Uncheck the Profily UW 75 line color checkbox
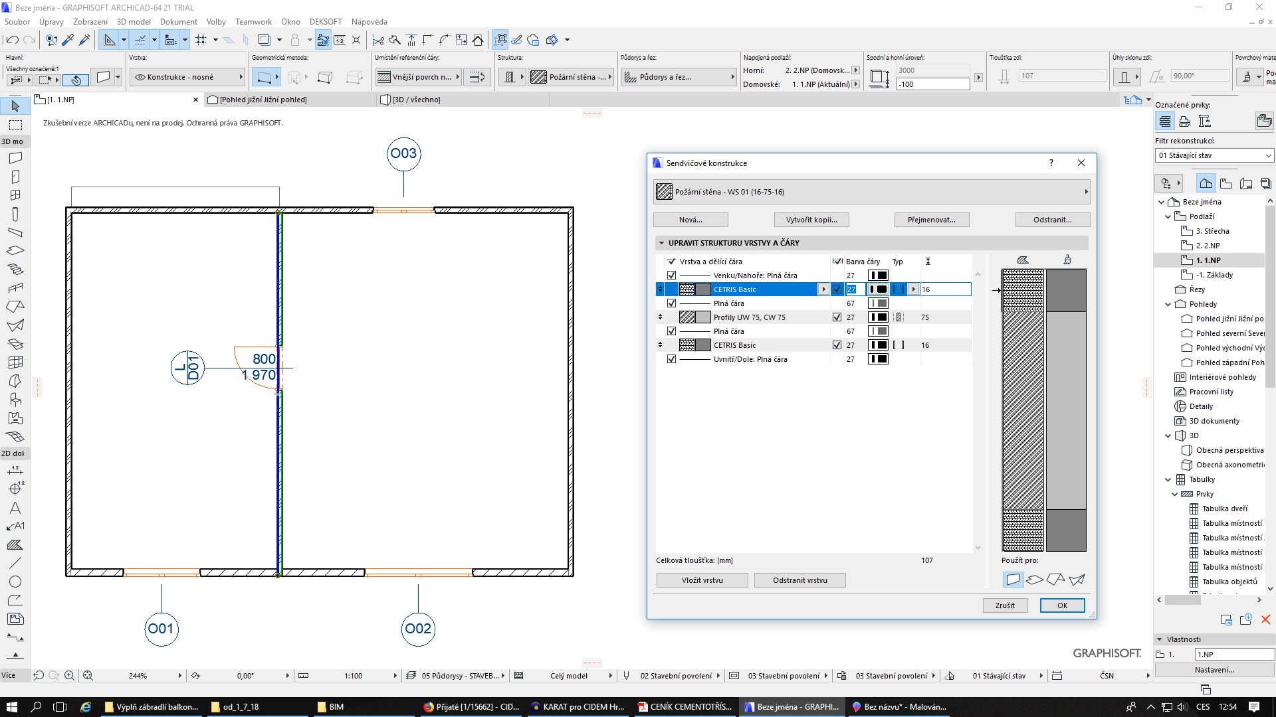Viewport: 1276px width, 717px height. [x=837, y=317]
